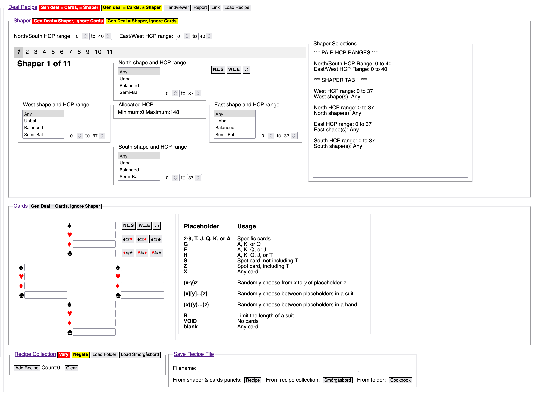This screenshot has height=398, width=540.
Task: Select Balanced in South shape list
Action: point(139,170)
